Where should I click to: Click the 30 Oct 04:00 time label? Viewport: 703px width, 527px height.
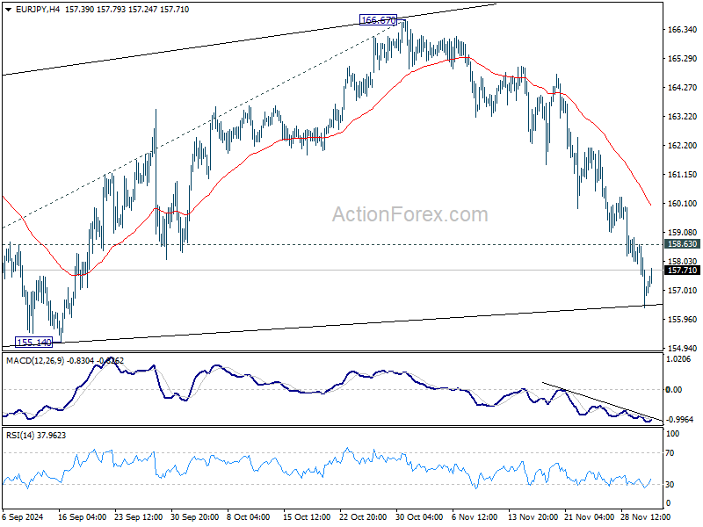pos(419,517)
